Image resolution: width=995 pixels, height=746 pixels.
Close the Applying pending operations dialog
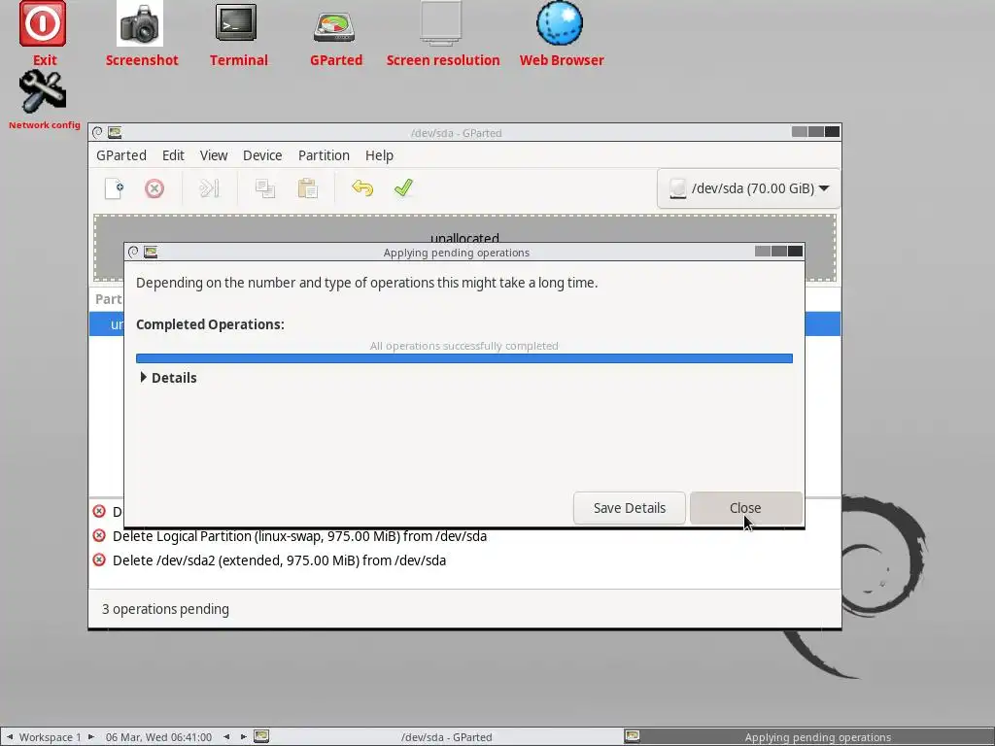pyautogui.click(x=745, y=508)
